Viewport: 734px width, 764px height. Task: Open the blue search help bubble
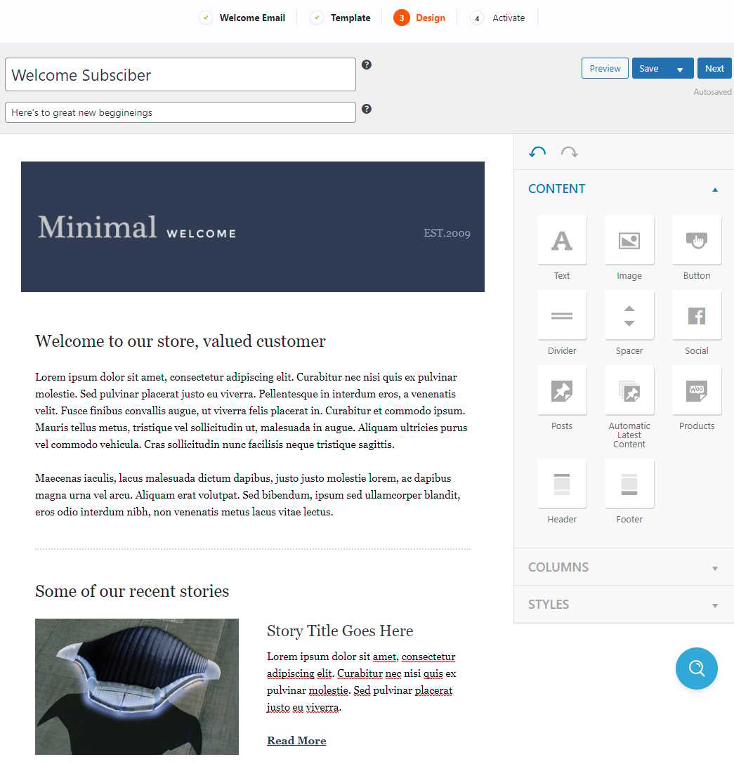[696, 668]
